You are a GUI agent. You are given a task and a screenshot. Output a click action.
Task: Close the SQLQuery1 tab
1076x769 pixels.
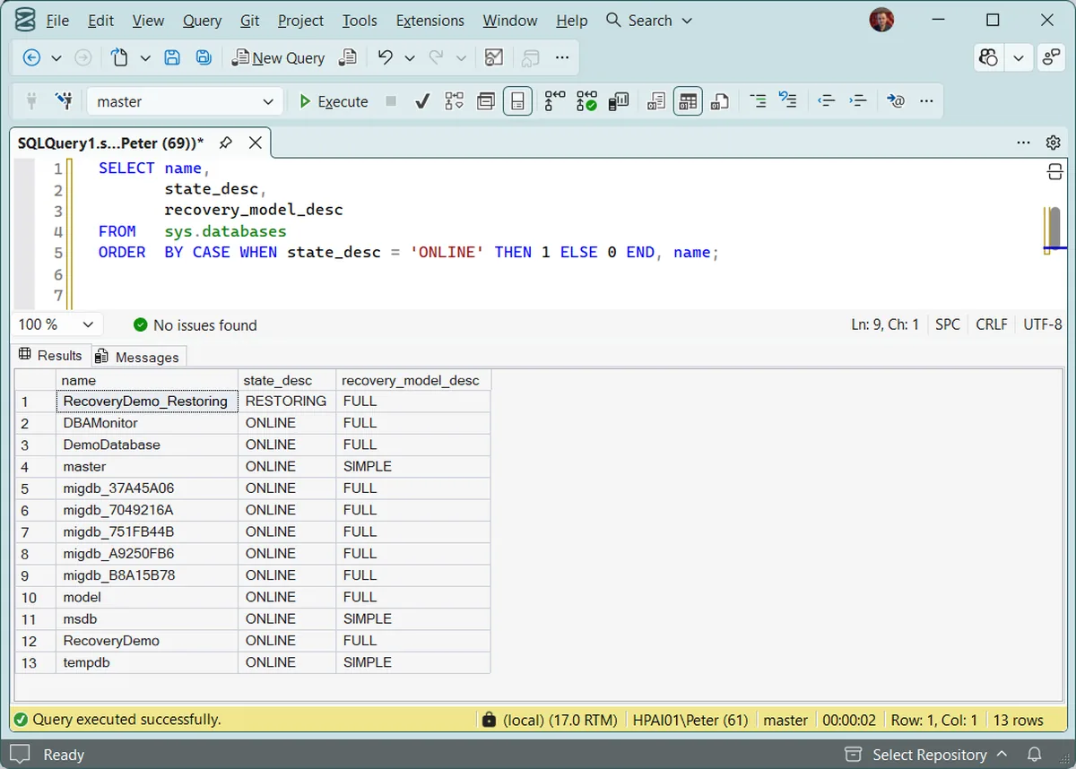tap(256, 143)
